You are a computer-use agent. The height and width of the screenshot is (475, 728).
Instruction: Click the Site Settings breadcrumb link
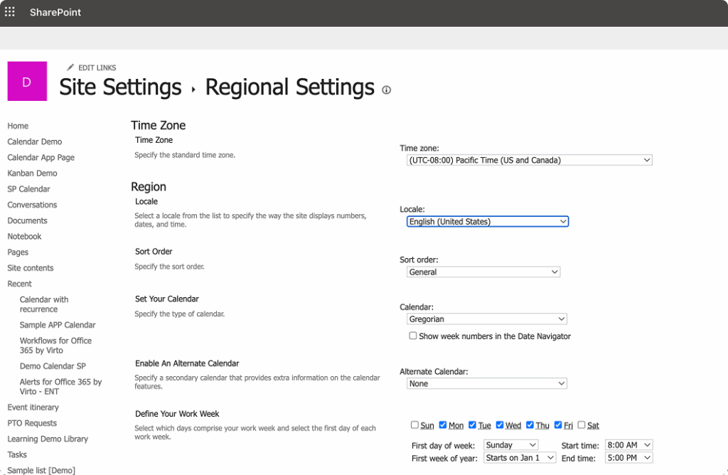[x=120, y=87]
